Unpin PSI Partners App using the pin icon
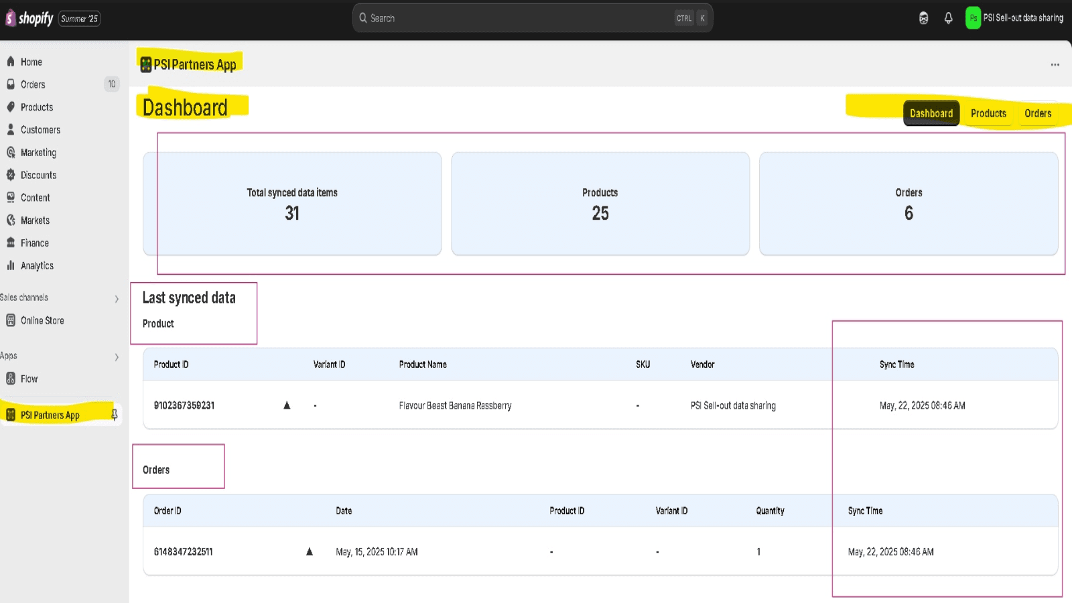1072x603 pixels. tap(115, 415)
